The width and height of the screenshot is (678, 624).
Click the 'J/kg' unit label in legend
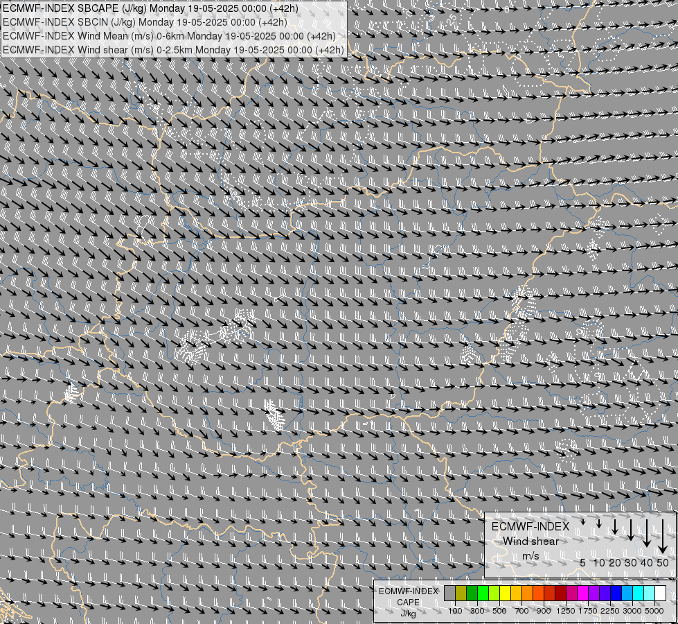click(408, 614)
